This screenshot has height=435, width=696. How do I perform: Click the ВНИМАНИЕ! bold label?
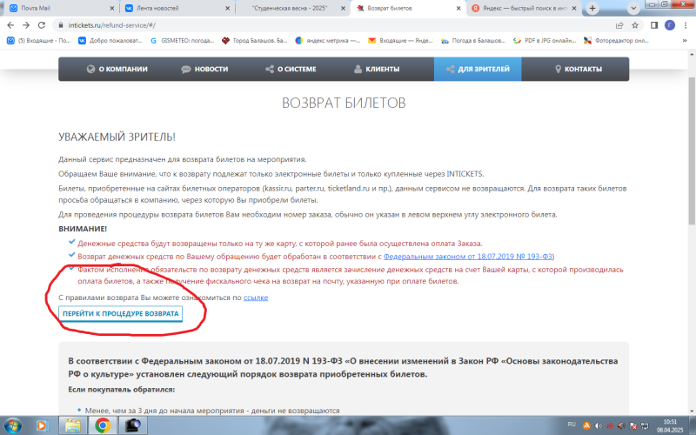(x=83, y=229)
